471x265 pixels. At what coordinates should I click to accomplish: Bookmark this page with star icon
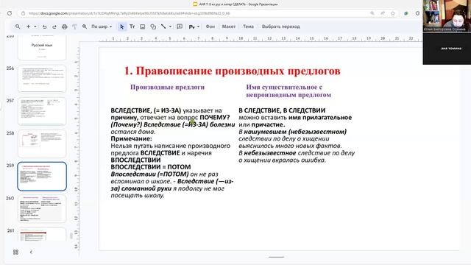pyautogui.click(x=392, y=13)
